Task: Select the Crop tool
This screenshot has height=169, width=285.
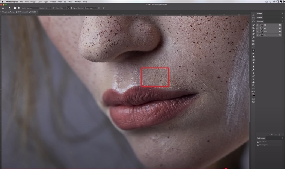Action: [x=253, y=28]
